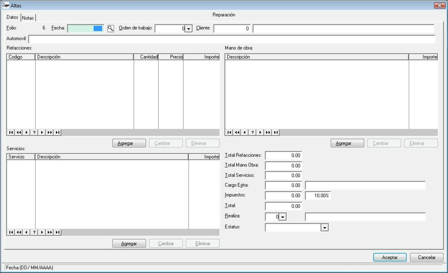Click the Servicio column header
This screenshot has width=448, height=273.
[x=21, y=157]
